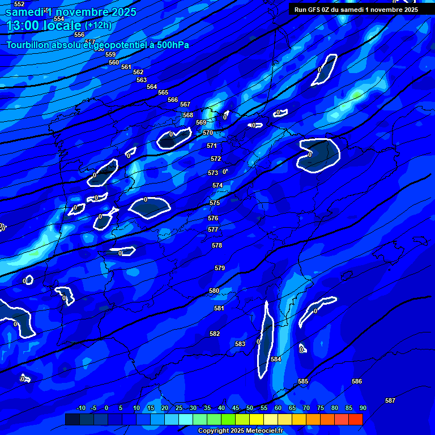The width and height of the screenshot is (435, 435).
Task: Click the Run GFS 0Z header label
Action: (x=356, y=10)
